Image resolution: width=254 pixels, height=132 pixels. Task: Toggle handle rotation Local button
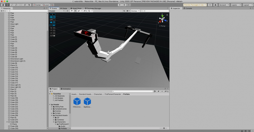click(x=45, y=5)
